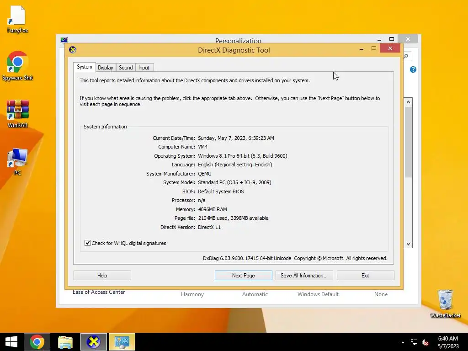
Task: Uncheck Check for WHQL digital signatures
Action: (x=87, y=243)
